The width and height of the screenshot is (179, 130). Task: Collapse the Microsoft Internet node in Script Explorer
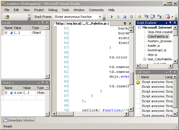(x=139, y=27)
